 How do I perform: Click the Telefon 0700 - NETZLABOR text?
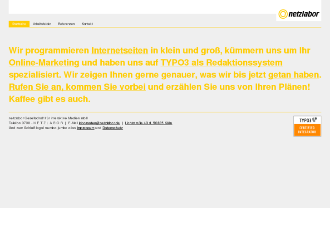(36, 123)
